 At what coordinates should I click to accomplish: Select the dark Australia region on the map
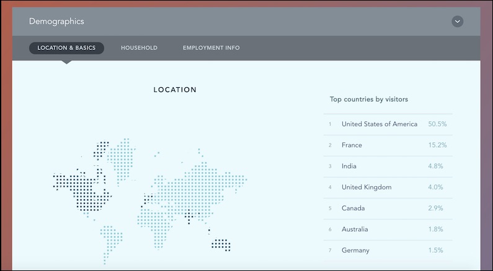[x=221, y=244]
